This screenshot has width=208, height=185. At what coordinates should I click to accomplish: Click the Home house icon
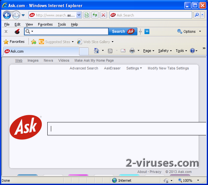(97, 51)
